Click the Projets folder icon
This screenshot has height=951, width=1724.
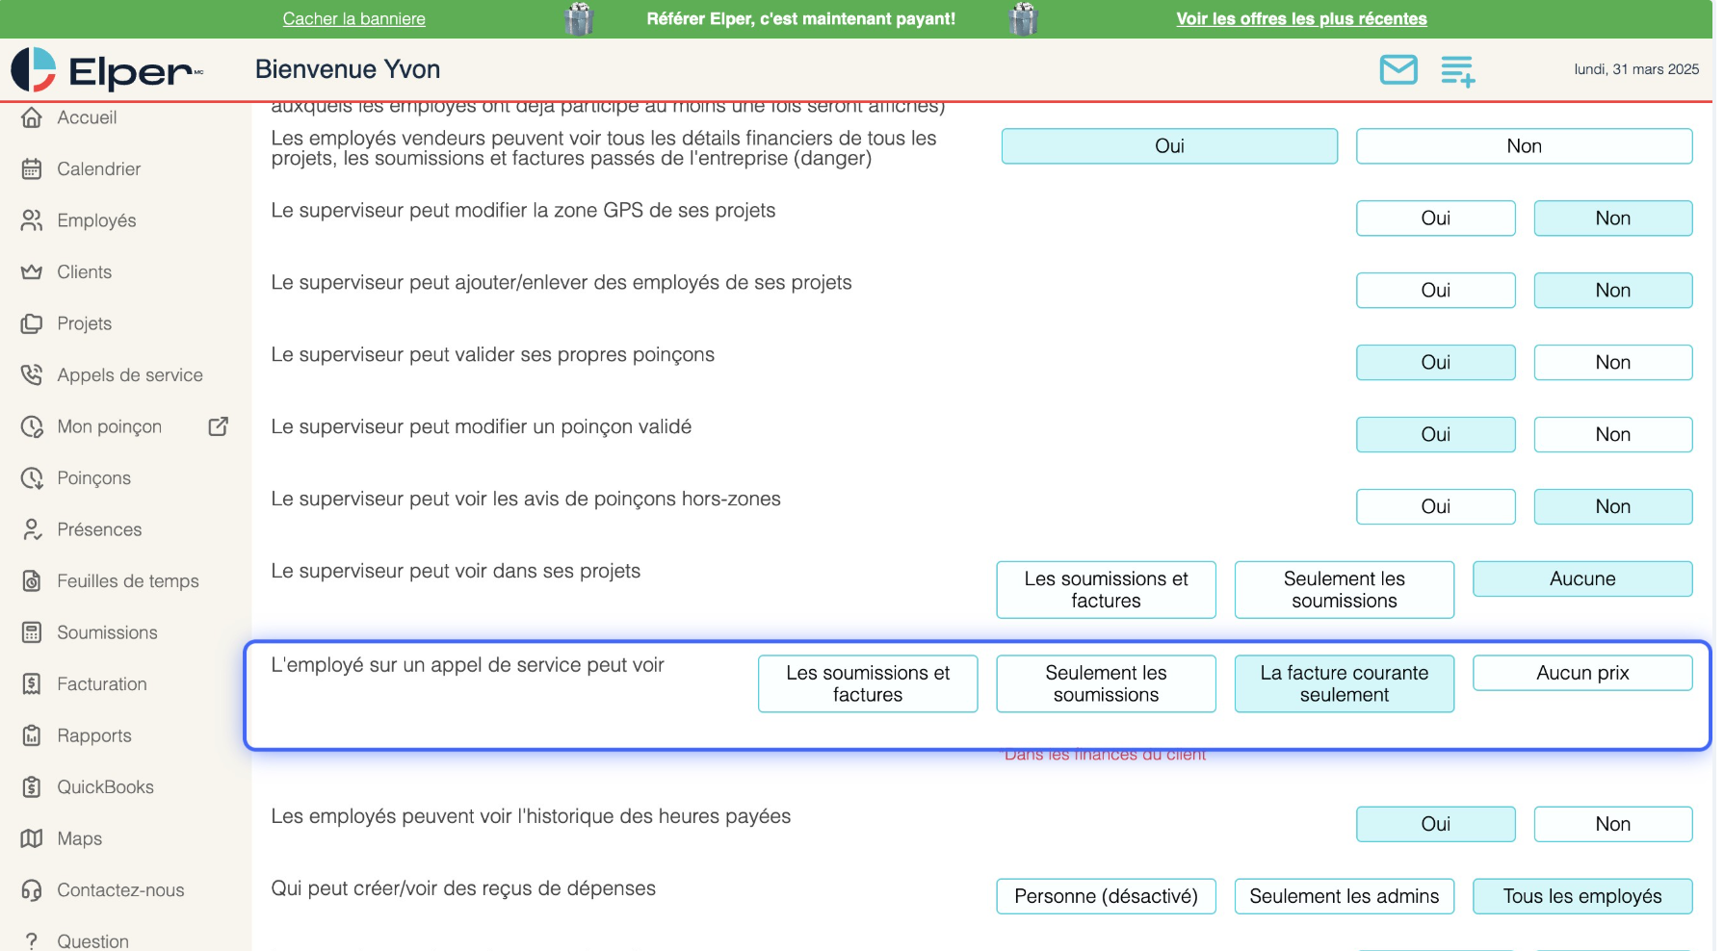coord(32,323)
